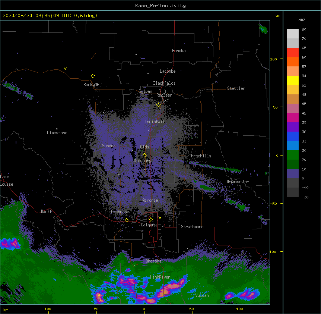Click the yellow V marker northwest of RockyMH
Screen dimensions: 321x314
click(x=65, y=69)
